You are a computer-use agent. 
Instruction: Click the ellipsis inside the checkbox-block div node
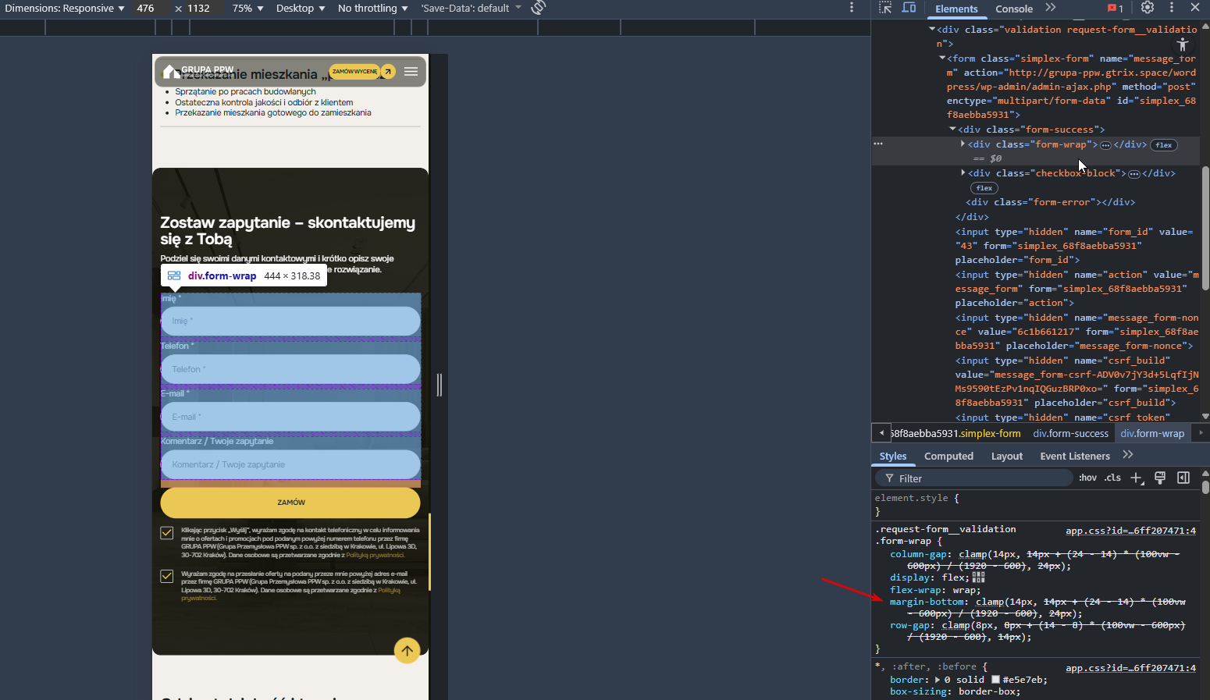click(x=1134, y=174)
